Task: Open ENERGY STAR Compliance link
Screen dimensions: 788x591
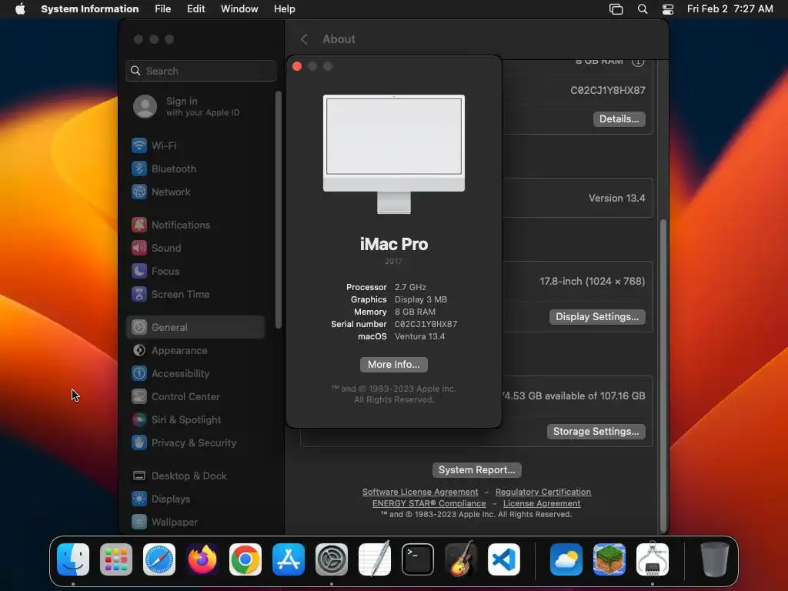Action: [429, 503]
